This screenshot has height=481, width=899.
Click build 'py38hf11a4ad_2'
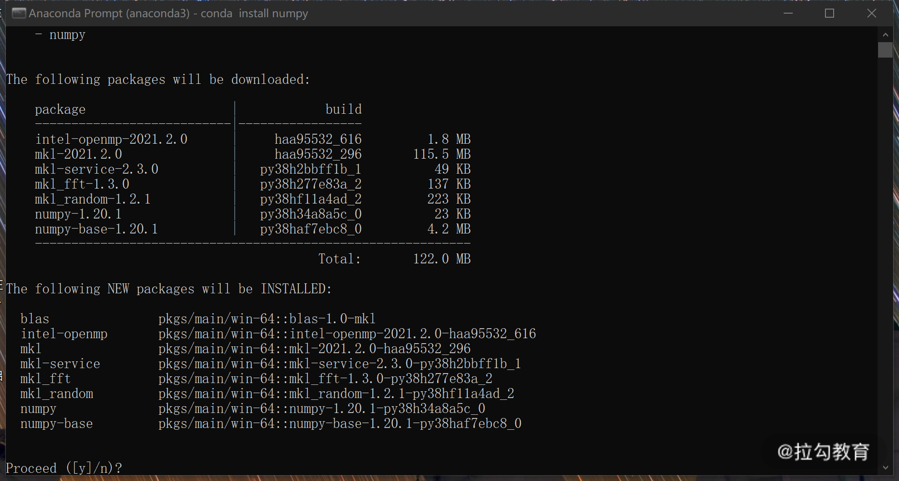[x=311, y=199]
